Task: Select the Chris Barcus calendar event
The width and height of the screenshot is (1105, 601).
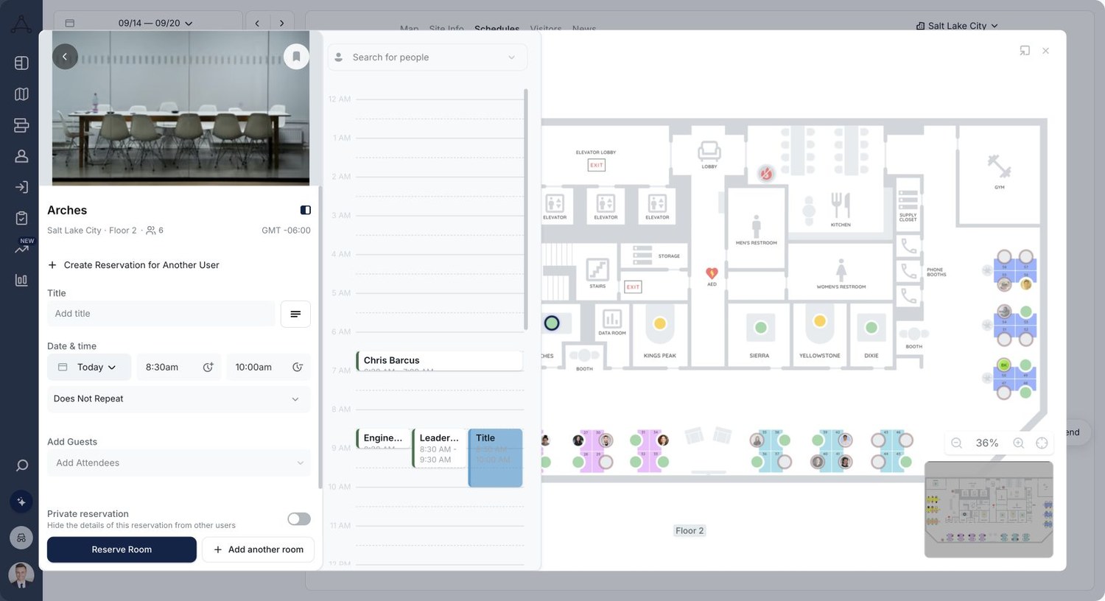Action: 439,361
